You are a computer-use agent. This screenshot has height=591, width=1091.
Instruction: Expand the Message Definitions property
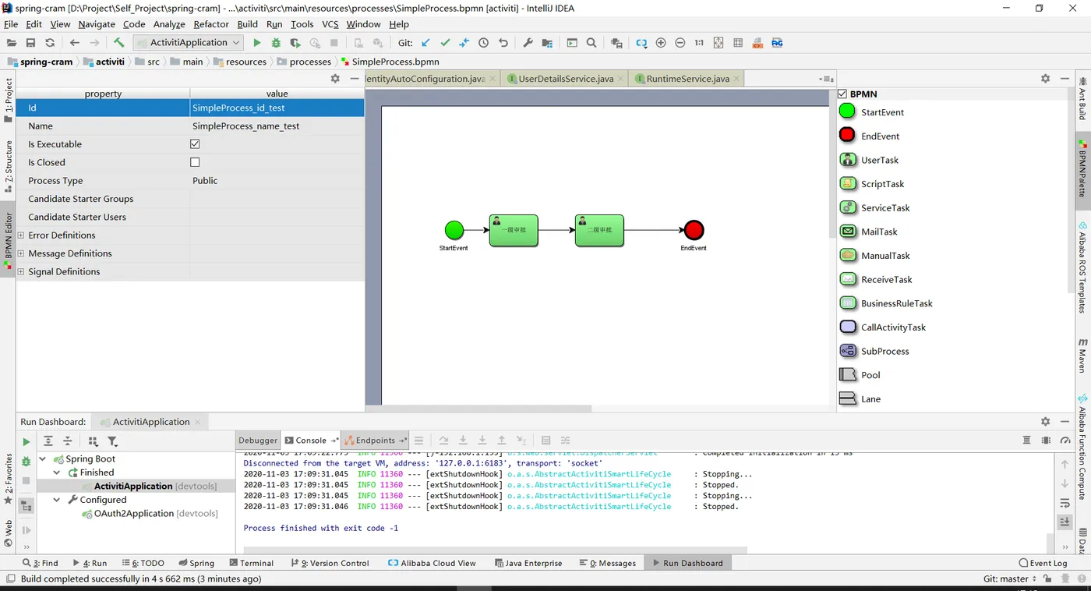21,253
